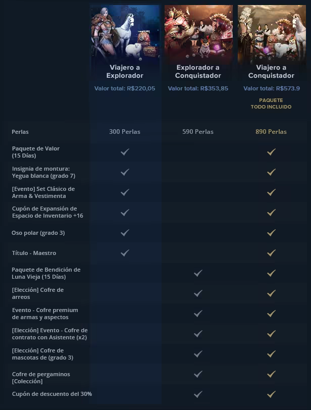Screen dimensions: 311x410
Task: Click the 300 Perlas value
Action: point(125,132)
